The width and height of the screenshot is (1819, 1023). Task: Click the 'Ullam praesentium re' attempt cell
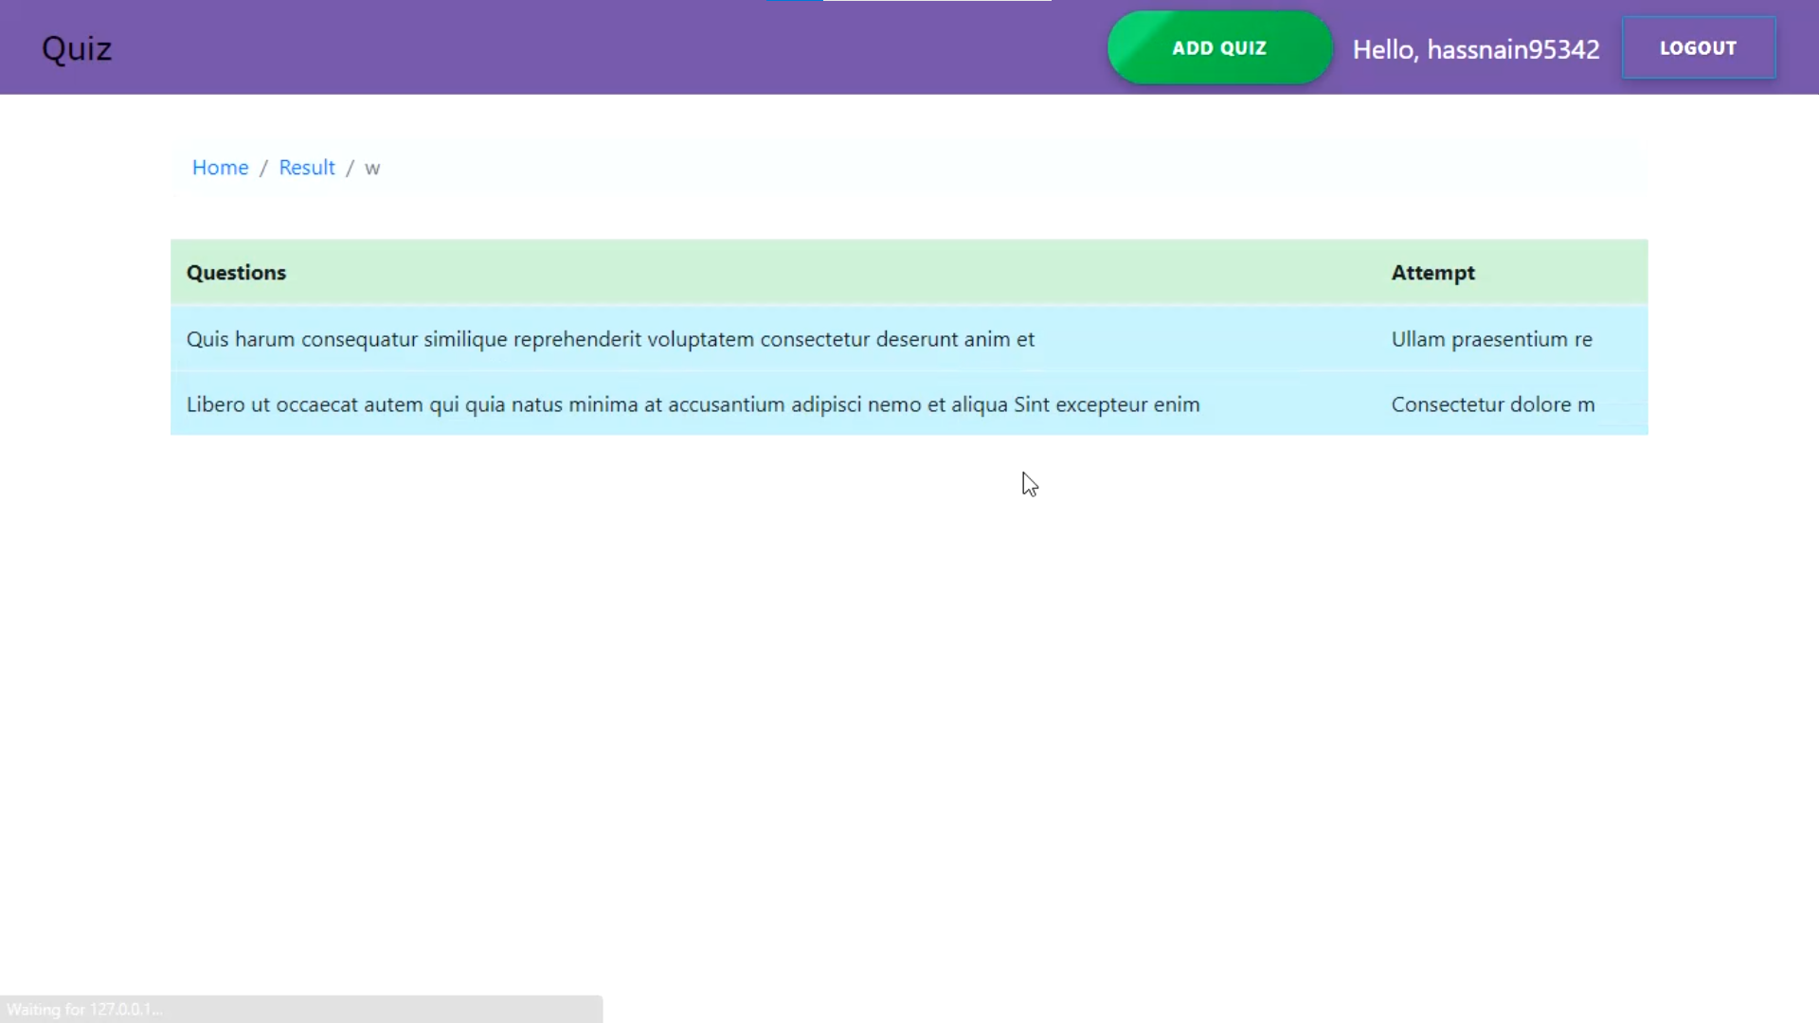[1491, 339]
